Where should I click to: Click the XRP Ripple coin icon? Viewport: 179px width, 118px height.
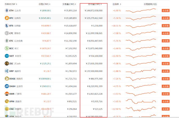[x=7, y=71]
